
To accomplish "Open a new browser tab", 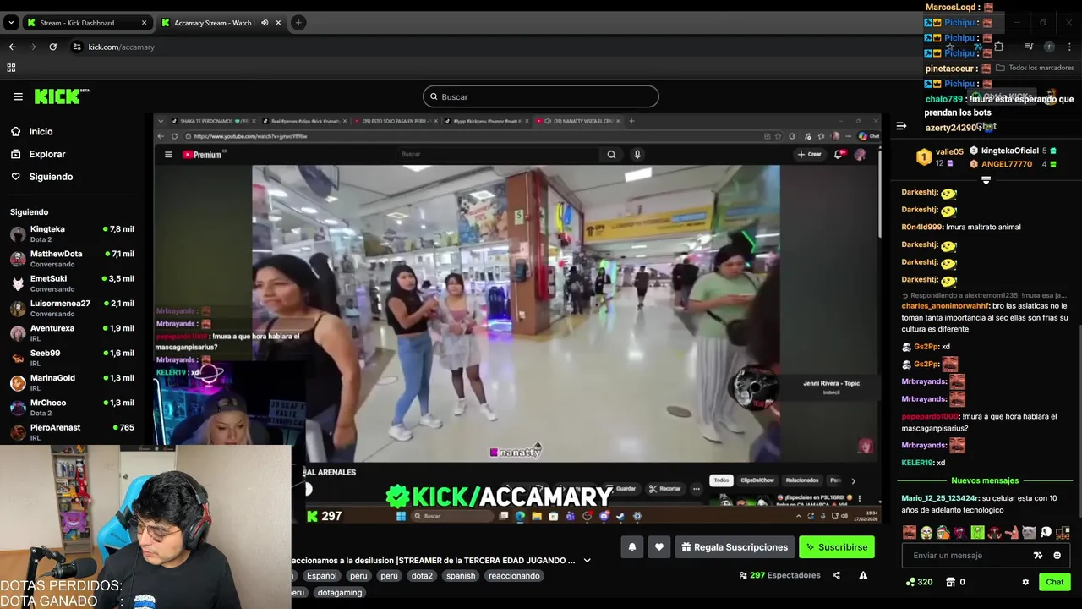I will 298,23.
